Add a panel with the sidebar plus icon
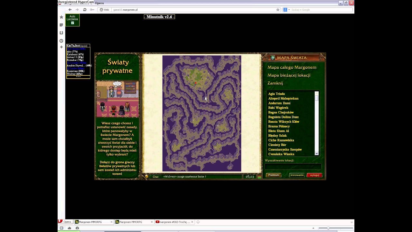The width and height of the screenshot is (412, 232). [61, 47]
